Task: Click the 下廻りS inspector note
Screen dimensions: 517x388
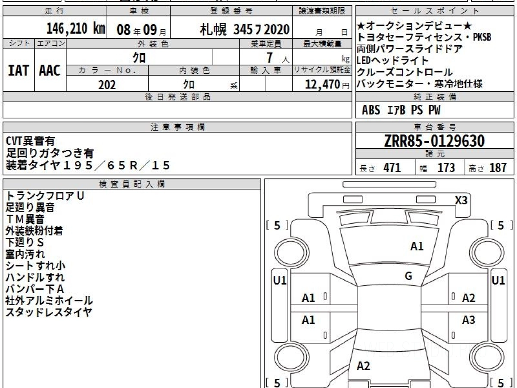Action: (x=25, y=242)
